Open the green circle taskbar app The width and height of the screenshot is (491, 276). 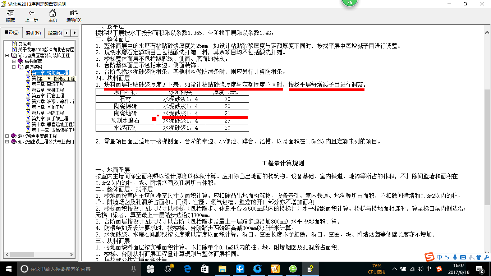[293, 268]
